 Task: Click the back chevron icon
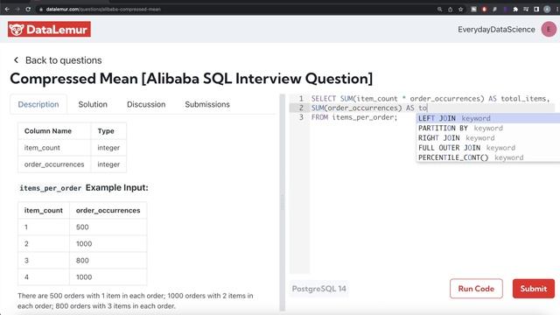(x=16, y=60)
